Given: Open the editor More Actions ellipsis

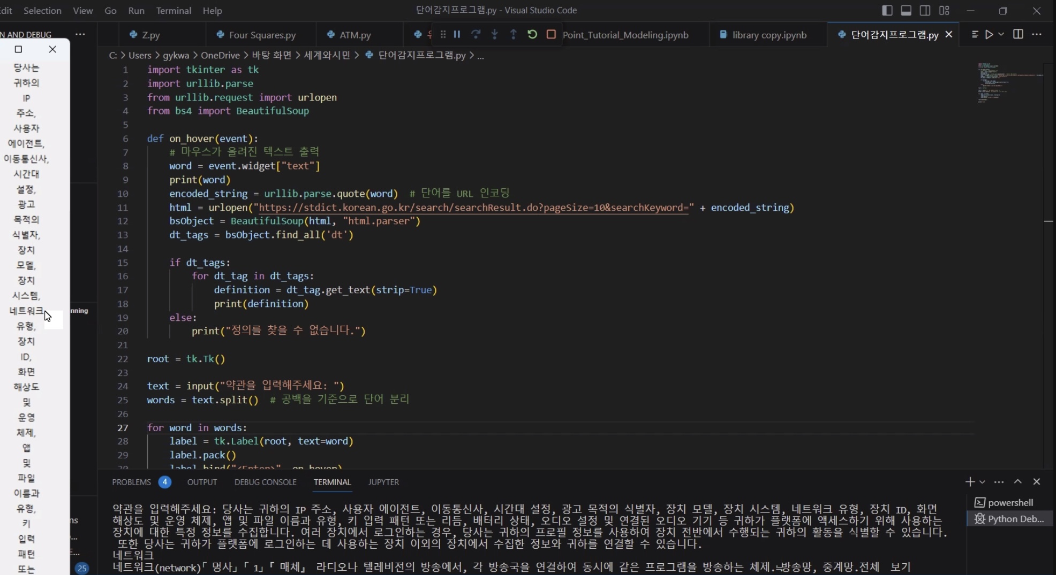Looking at the screenshot, I should pos(1037,34).
